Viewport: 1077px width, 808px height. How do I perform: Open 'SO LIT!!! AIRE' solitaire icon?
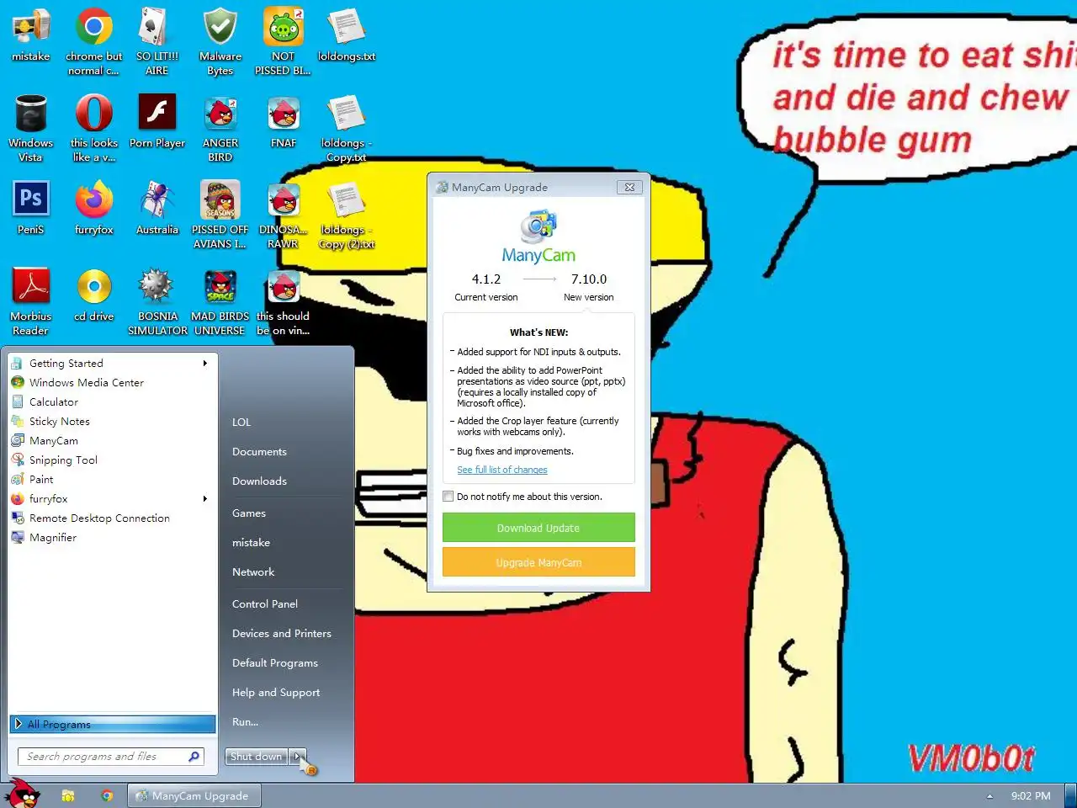point(157,41)
